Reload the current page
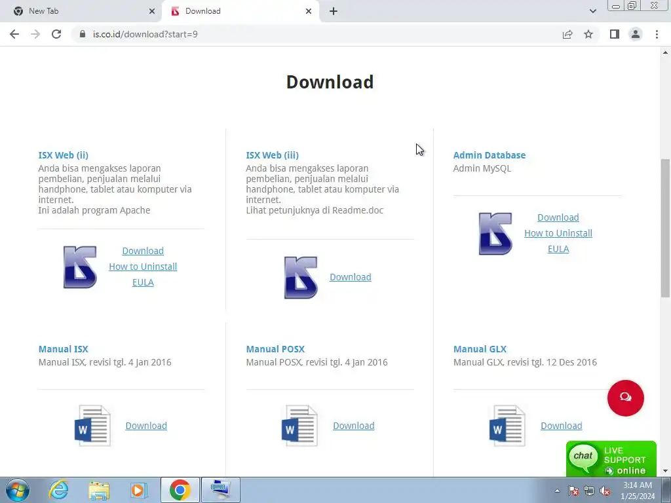 [x=56, y=34]
